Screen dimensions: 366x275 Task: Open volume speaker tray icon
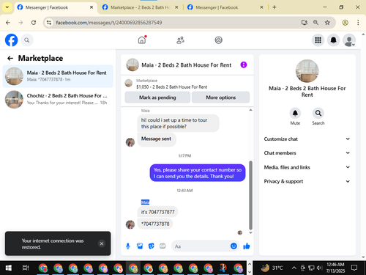tap(320, 268)
